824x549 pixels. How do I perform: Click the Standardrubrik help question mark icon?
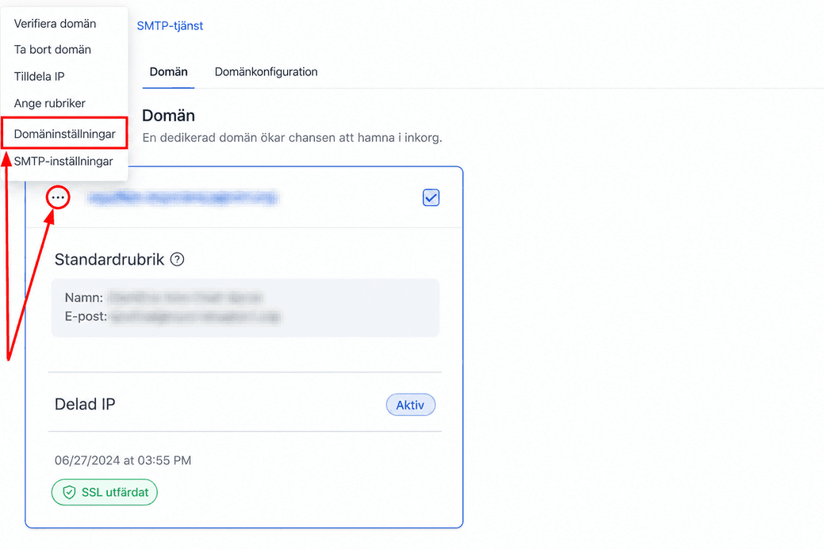pos(178,259)
